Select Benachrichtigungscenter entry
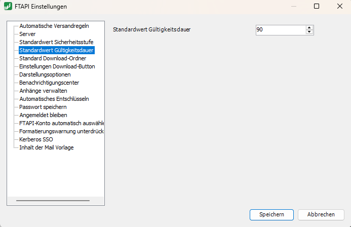Viewport: 351px width, 227px height. (x=49, y=83)
